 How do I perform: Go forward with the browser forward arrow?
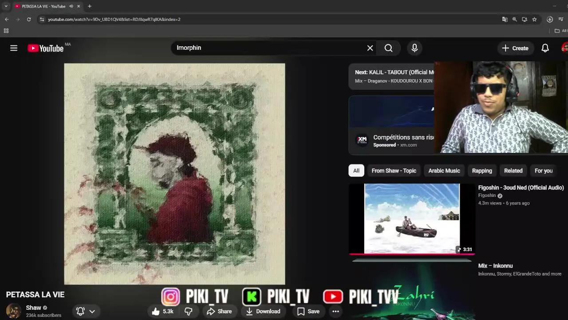pyautogui.click(x=18, y=20)
